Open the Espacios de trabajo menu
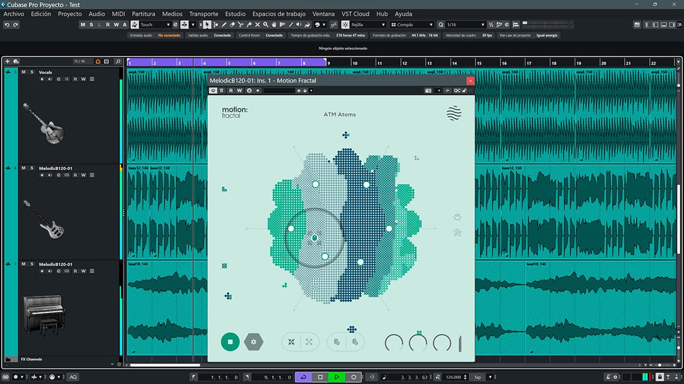 [x=279, y=14]
